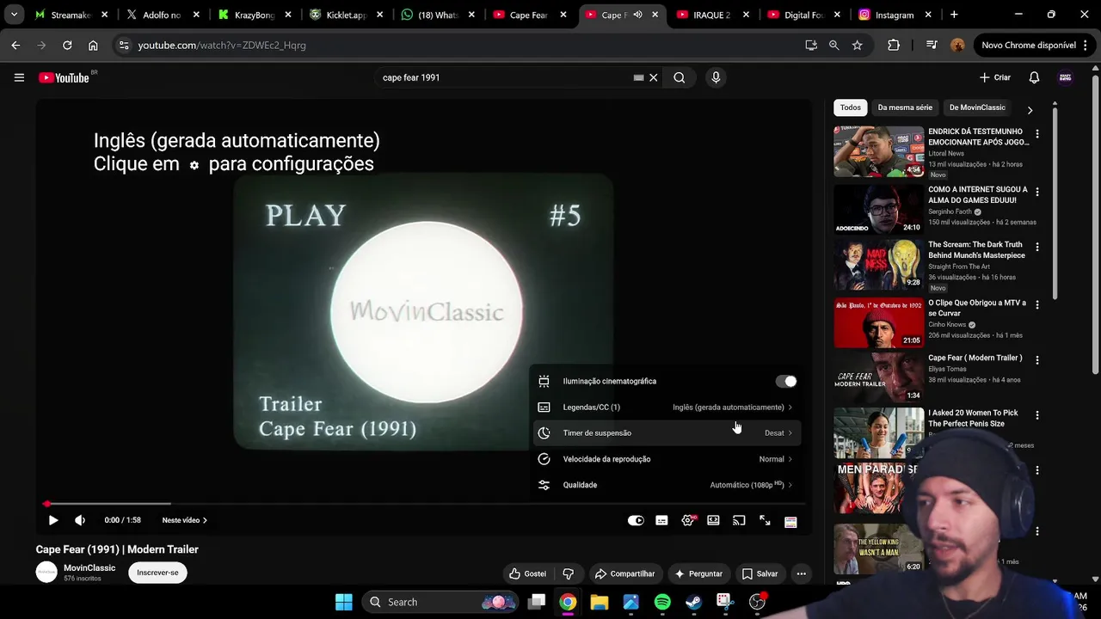Select Da mesma série filter chip
The width and height of the screenshot is (1101, 619).
(x=905, y=107)
